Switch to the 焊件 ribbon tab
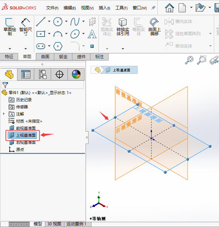Screen dimensions: 219x227 point(81,57)
